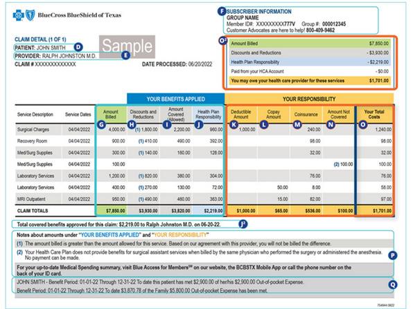Click the 'CLAIM # XXXXXXXXXXXX' line
This screenshot has height=309, width=420.
click(45, 64)
